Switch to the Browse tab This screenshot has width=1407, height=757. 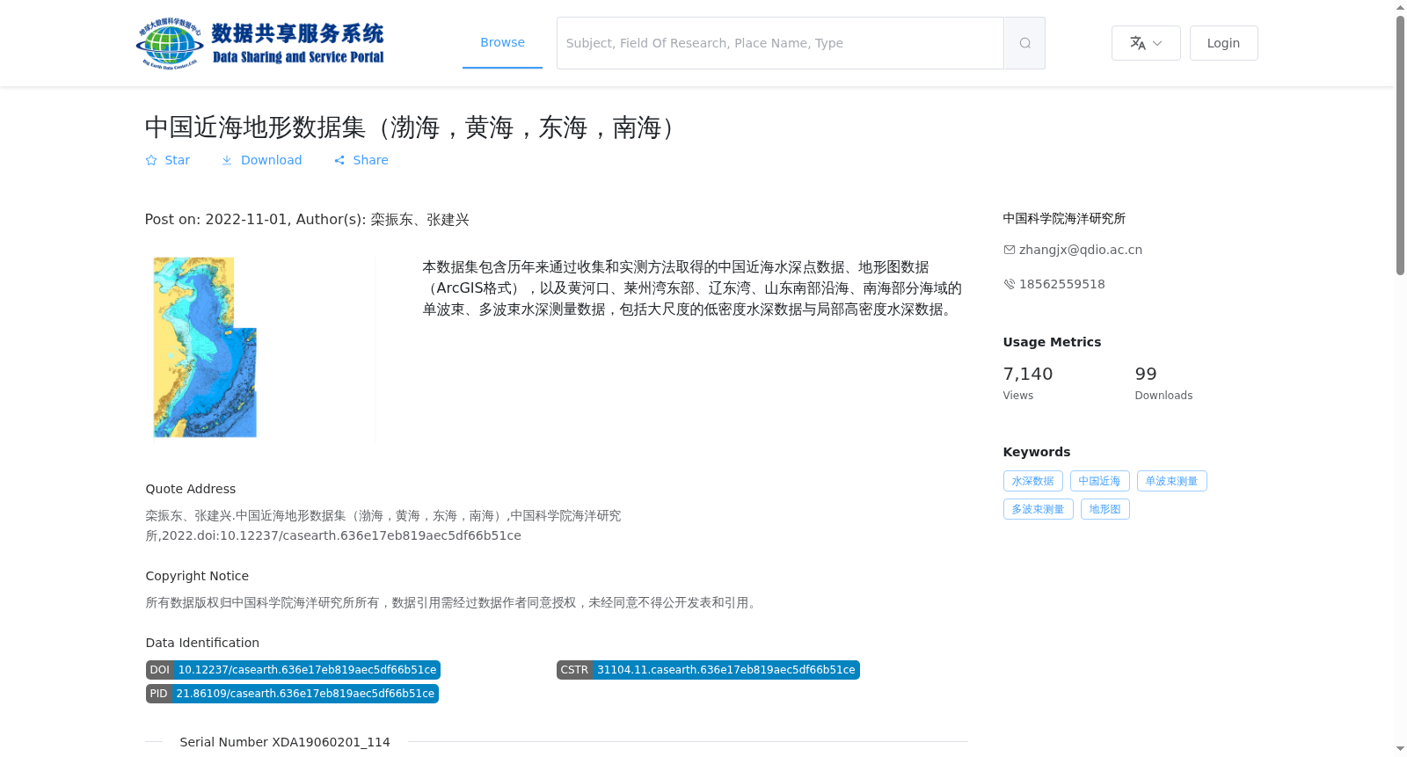click(x=502, y=42)
